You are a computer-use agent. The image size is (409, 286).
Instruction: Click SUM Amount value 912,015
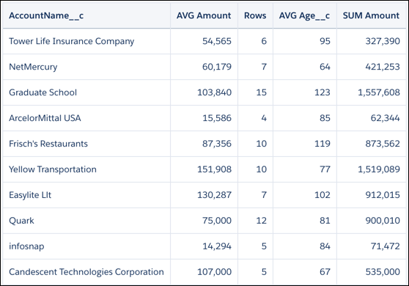tap(383, 195)
